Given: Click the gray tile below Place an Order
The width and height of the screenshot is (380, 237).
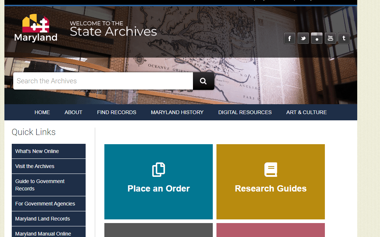Looking at the screenshot, I should pyautogui.click(x=158, y=230).
